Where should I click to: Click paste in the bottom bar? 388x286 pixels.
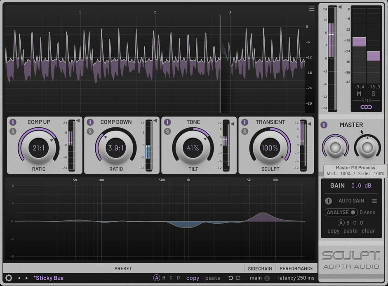[x=213, y=278]
